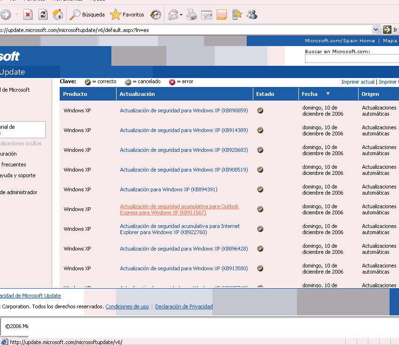This screenshot has height=345, width=399.
Task: Click the yellow note toolbar icon
Action: [222, 15]
